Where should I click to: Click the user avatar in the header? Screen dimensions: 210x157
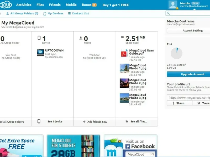tap(173, 5)
